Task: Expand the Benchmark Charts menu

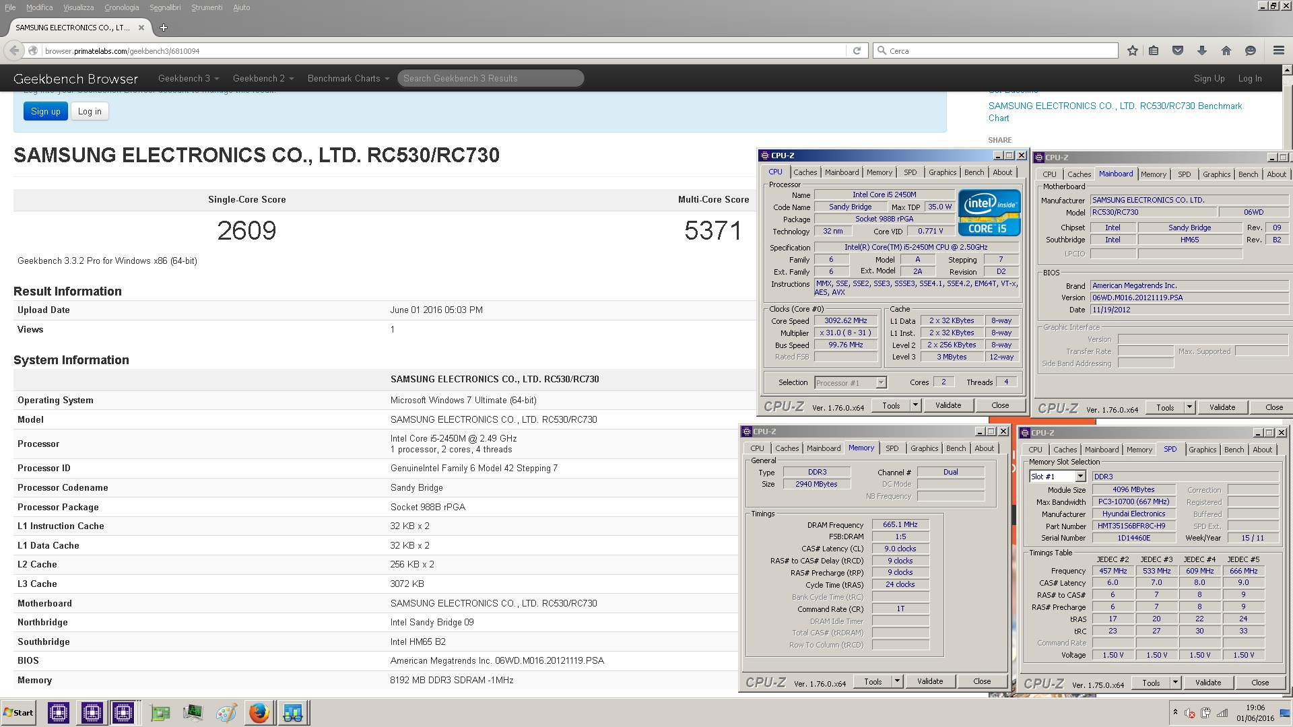Action: (349, 78)
